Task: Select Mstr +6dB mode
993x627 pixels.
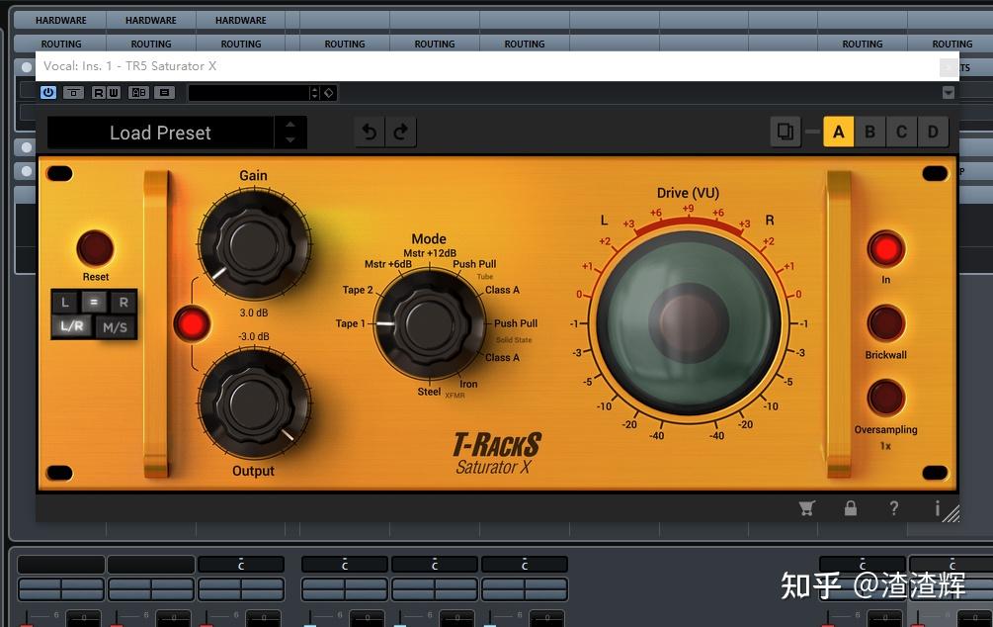Action: tap(387, 264)
